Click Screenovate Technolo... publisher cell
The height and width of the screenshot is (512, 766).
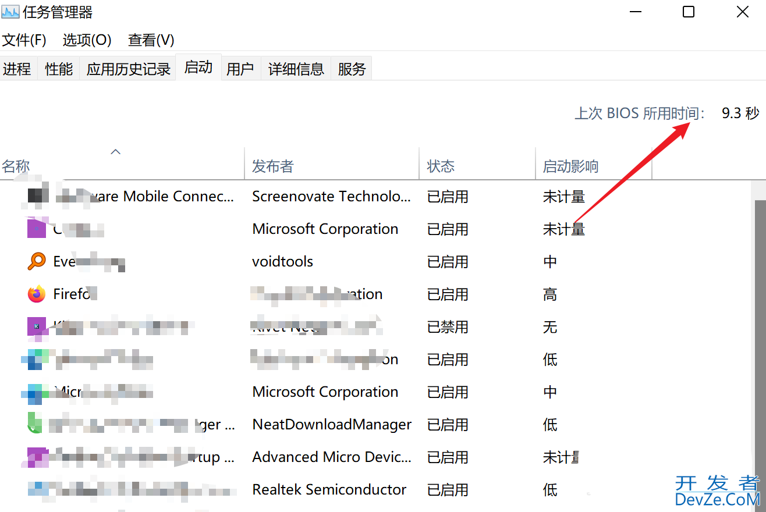[331, 197]
